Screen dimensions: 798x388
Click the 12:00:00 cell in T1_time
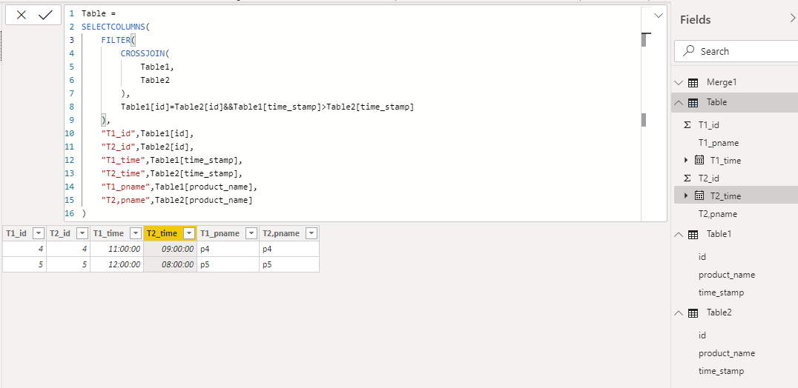click(x=116, y=264)
